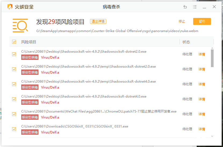The height and width of the screenshot is (147, 223).
Task: Close the 病毒查杀 window
Action: [x=214, y=7]
